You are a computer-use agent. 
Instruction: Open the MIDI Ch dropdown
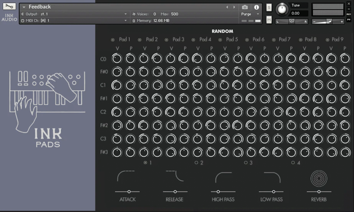point(75,21)
